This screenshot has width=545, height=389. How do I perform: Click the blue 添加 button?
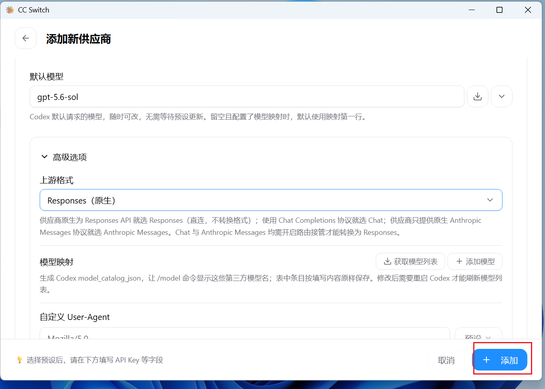click(500, 360)
